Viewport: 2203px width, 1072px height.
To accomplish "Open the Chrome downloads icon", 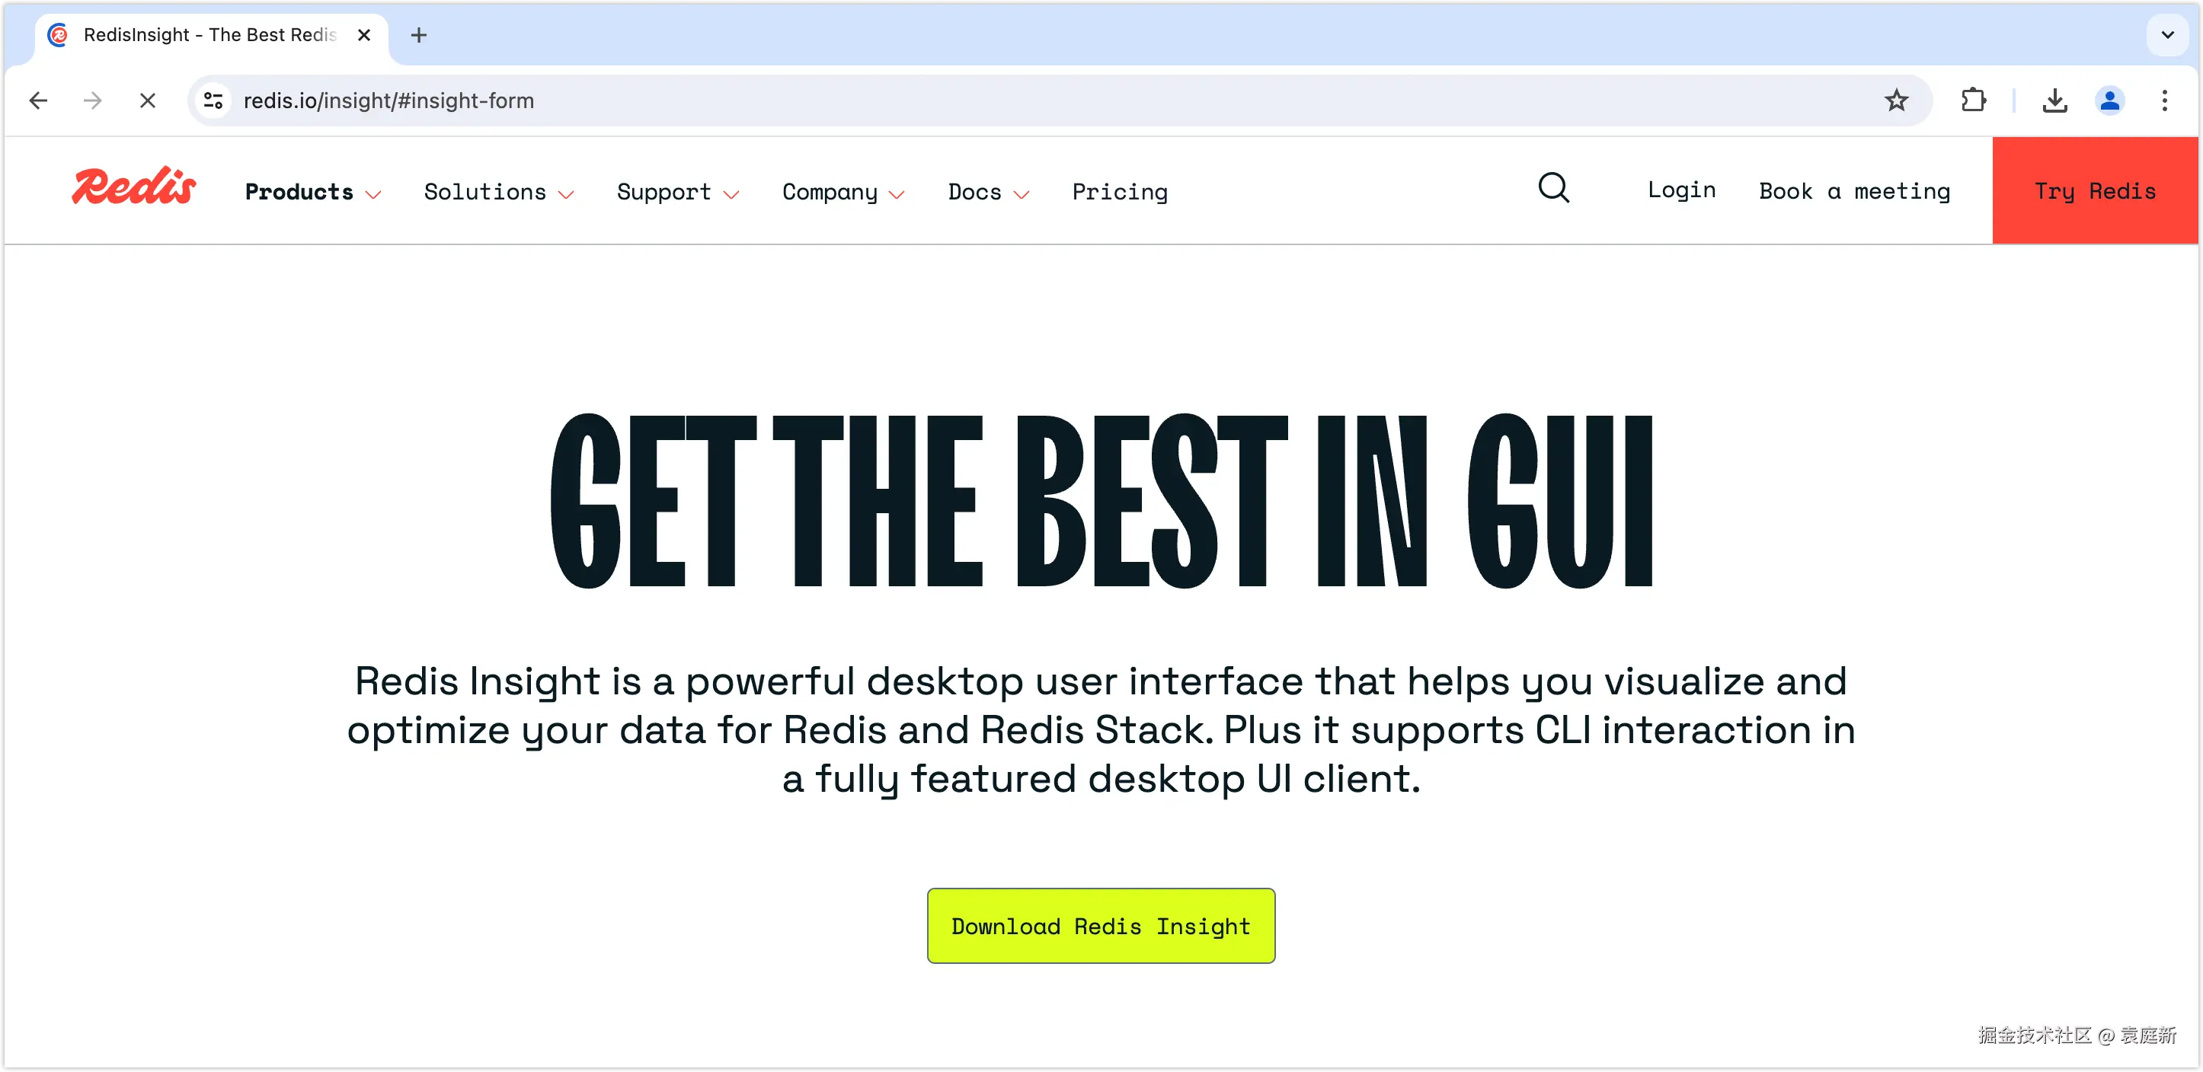I will click(2054, 100).
